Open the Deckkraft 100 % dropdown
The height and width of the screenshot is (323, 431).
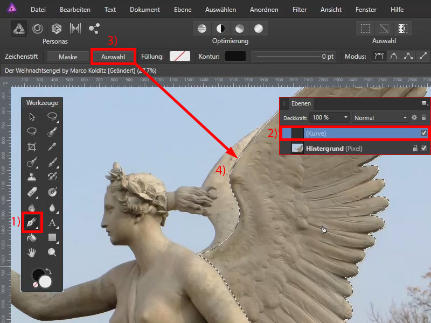(330, 117)
